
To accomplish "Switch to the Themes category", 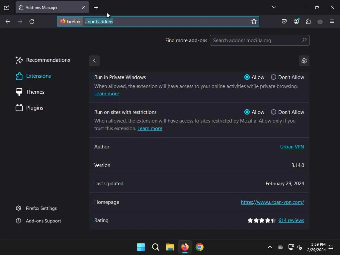I will tap(30, 92).
